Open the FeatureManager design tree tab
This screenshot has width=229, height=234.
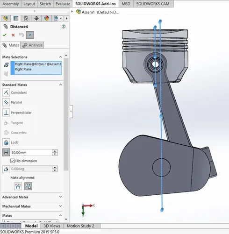click(x=6, y=18)
